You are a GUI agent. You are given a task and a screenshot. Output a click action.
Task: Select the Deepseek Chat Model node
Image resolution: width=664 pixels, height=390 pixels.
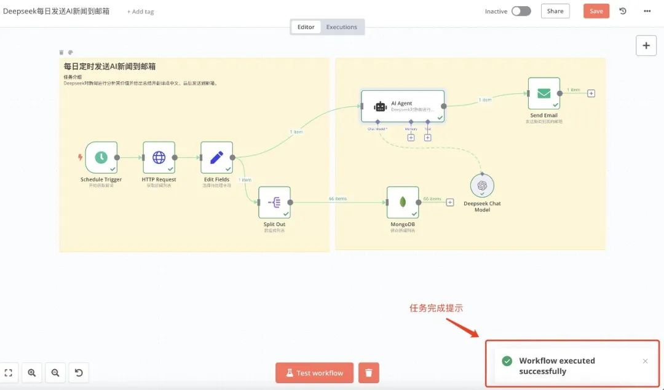tap(482, 185)
